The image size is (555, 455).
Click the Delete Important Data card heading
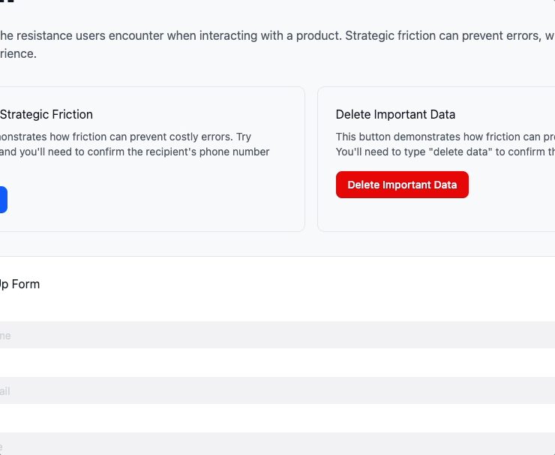click(395, 114)
